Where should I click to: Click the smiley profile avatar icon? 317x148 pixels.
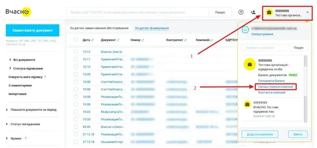pos(246,30)
